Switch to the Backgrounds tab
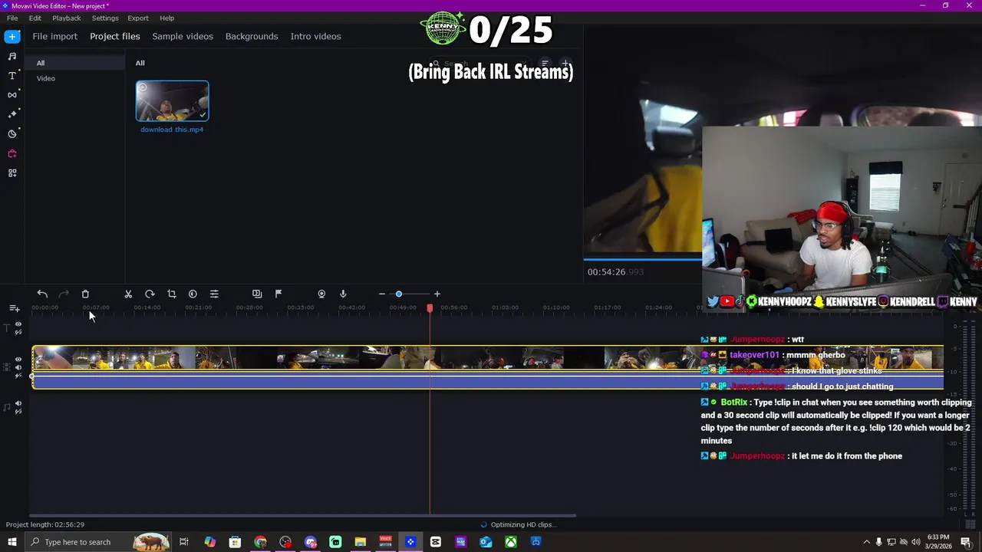Screen dimensions: 982x552 click(x=252, y=36)
